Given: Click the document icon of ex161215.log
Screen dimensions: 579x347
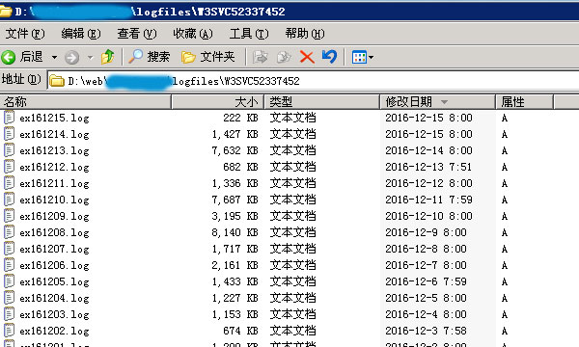Looking at the screenshot, I should click(10, 118).
